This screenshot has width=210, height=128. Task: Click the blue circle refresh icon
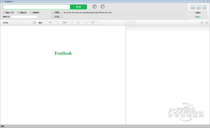click(193, 7)
